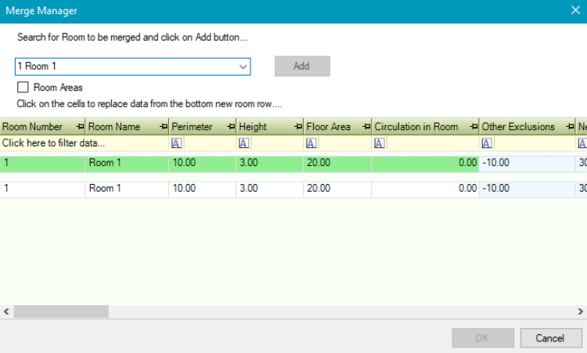Pin the Height column header
Screen dimensions: 587x353
coord(297,127)
